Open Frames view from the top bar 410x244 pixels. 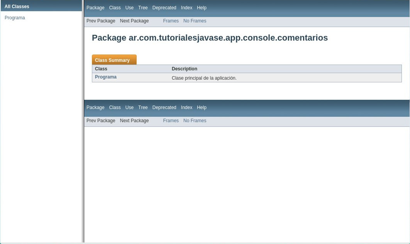click(x=171, y=21)
